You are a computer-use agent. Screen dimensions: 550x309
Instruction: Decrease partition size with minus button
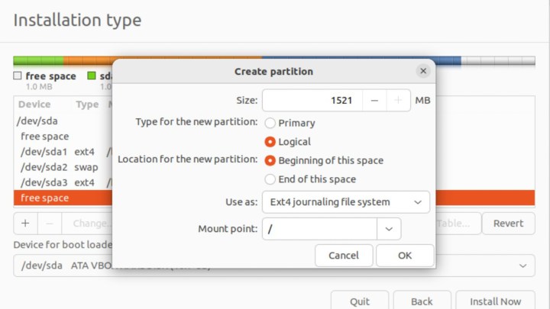click(374, 100)
